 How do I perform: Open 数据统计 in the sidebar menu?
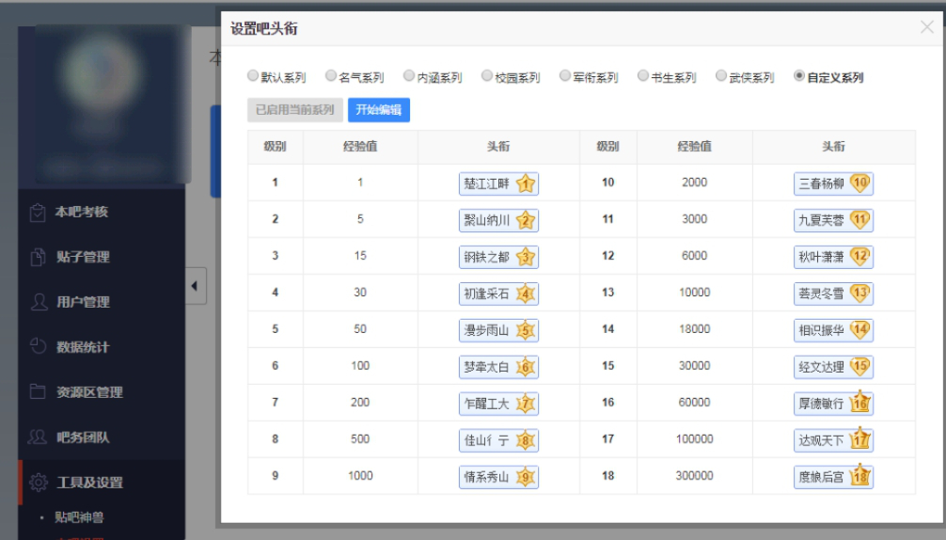(83, 347)
